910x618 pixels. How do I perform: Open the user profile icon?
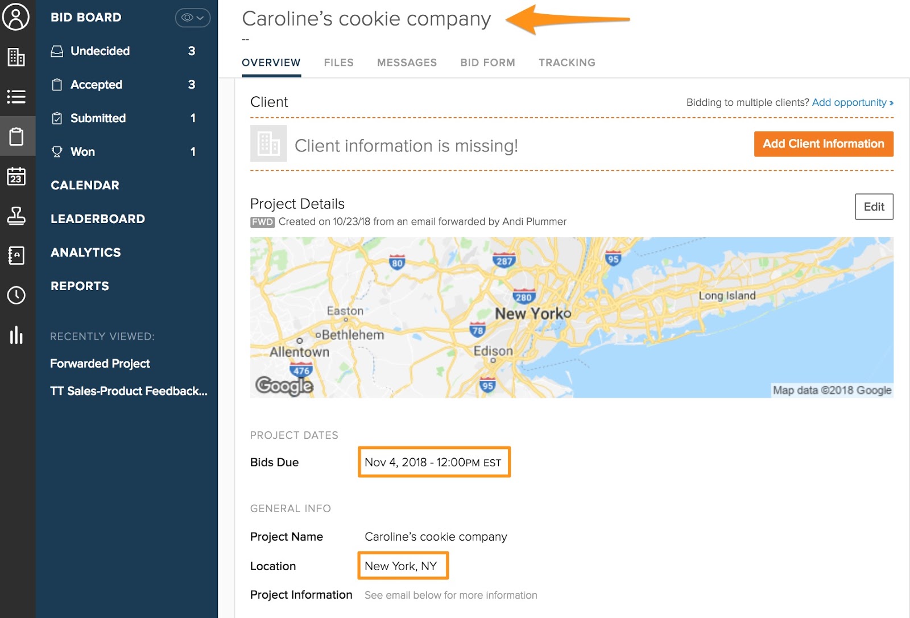16,17
